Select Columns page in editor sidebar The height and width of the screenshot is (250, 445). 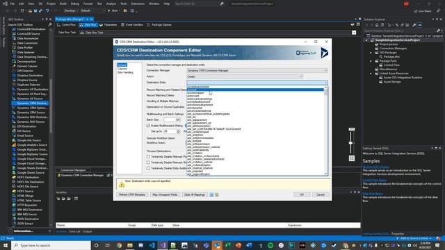click(122, 69)
